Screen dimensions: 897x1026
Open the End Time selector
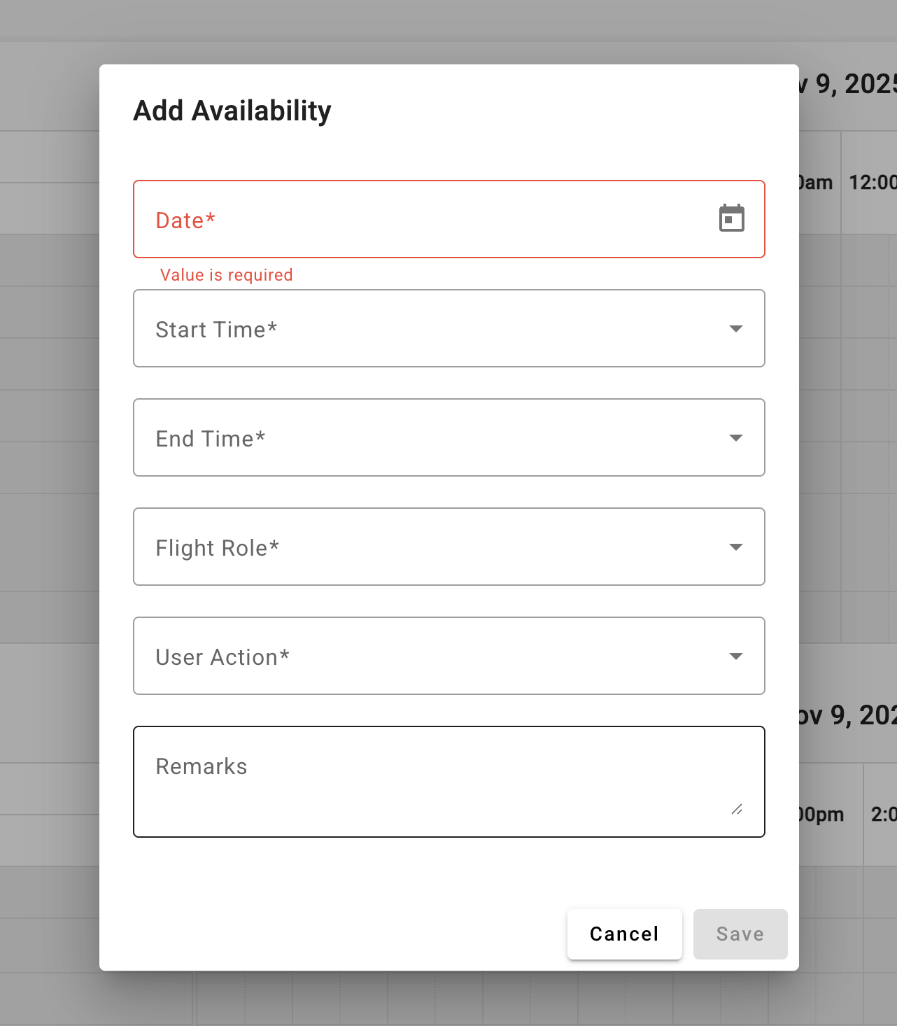pyautogui.click(x=449, y=437)
